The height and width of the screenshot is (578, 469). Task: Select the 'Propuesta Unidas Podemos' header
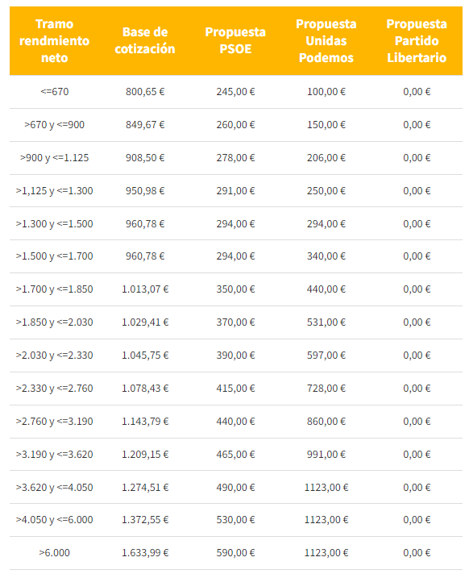pyautogui.click(x=326, y=41)
